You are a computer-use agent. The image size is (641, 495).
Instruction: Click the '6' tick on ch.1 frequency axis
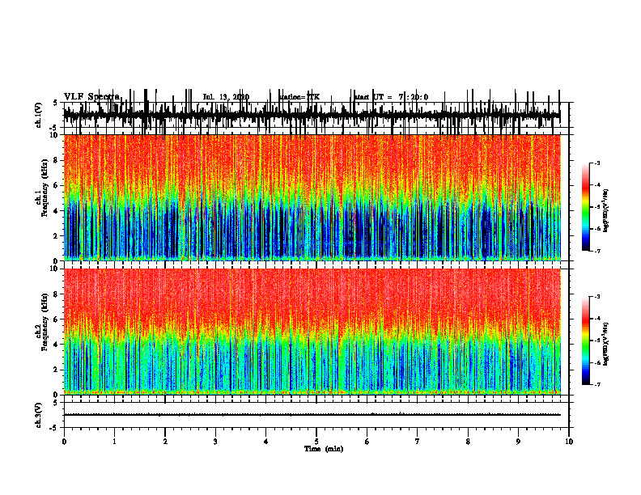click(x=56, y=185)
